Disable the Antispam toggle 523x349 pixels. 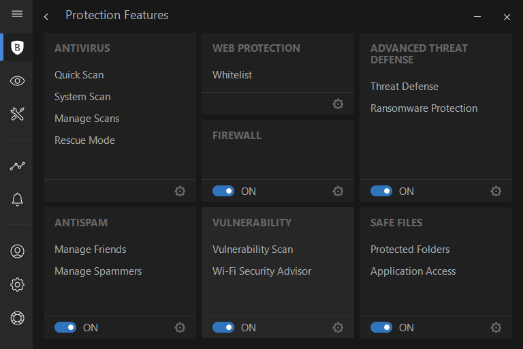tap(65, 328)
